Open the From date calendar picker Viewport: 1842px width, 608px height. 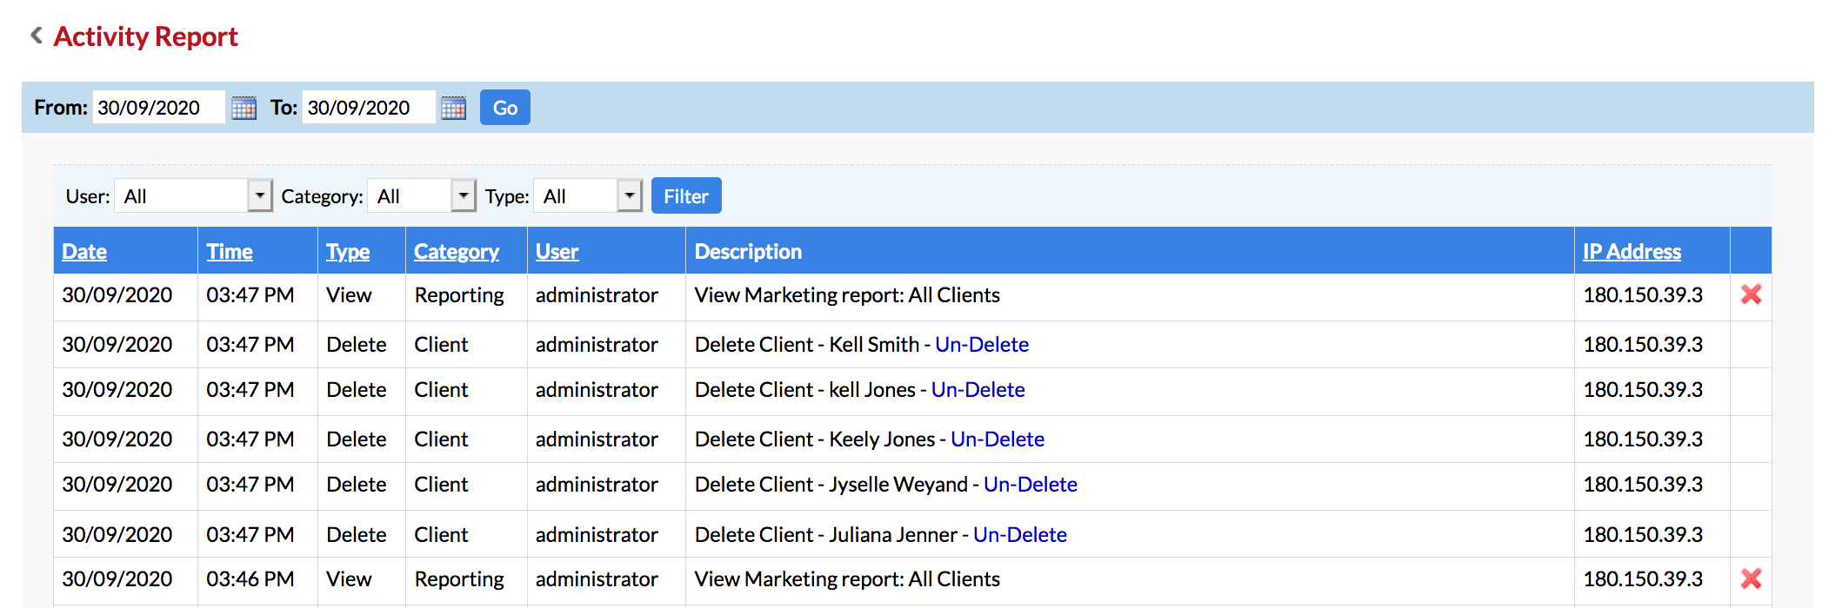click(x=244, y=108)
